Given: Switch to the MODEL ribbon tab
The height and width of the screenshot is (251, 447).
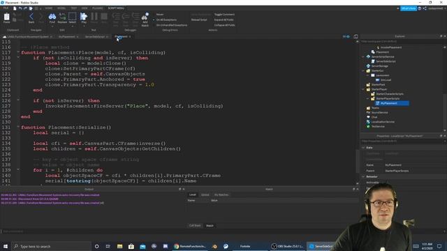Looking at the screenshot, I should pyautogui.click(x=61, y=8).
